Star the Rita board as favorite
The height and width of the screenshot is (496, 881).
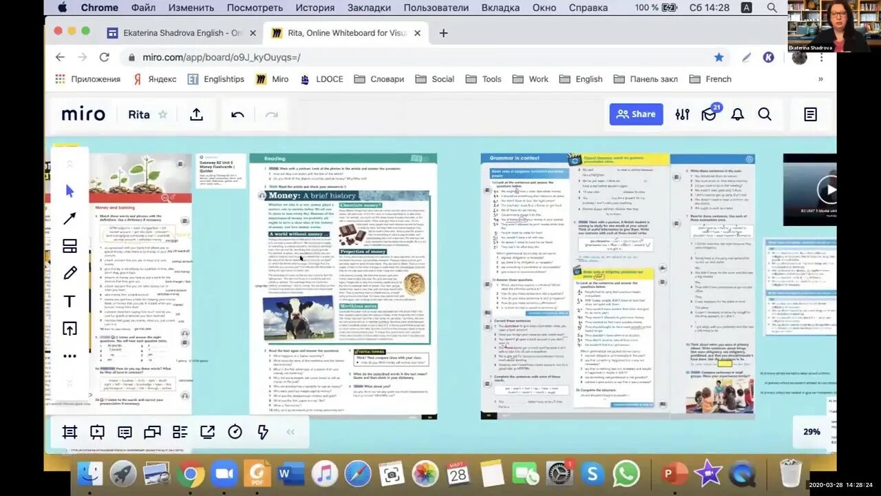point(162,114)
